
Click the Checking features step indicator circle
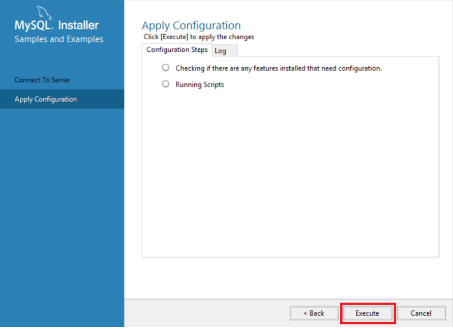tap(166, 68)
